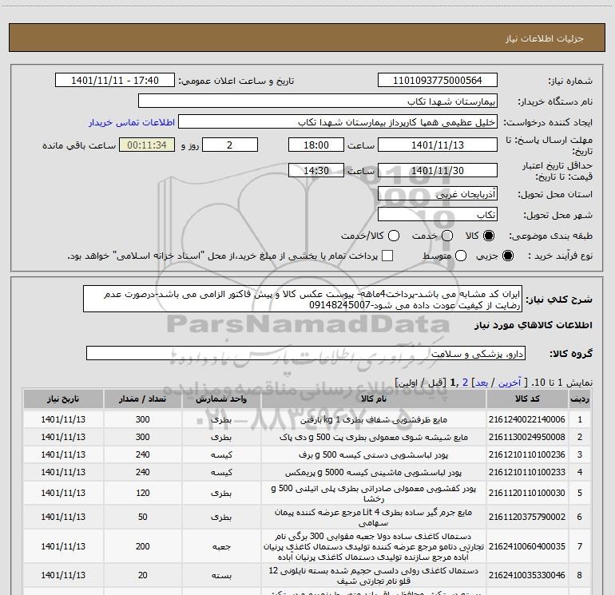The width and height of the screenshot is (615, 595).
Task: Select the جزیی purchase type radio
Action: click(x=507, y=256)
